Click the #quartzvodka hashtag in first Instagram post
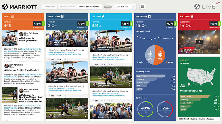The image size is (222, 124). coord(54,52)
